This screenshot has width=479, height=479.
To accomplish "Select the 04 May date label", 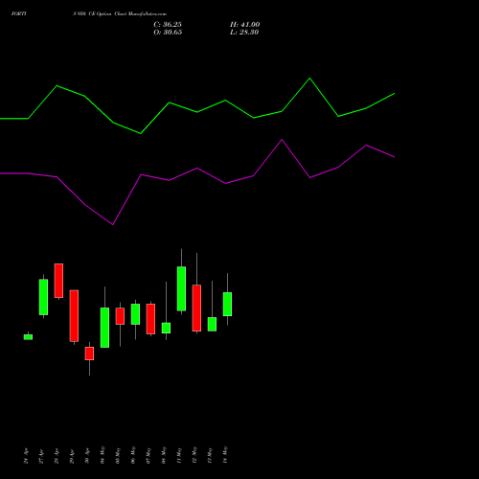I will 103,455.
